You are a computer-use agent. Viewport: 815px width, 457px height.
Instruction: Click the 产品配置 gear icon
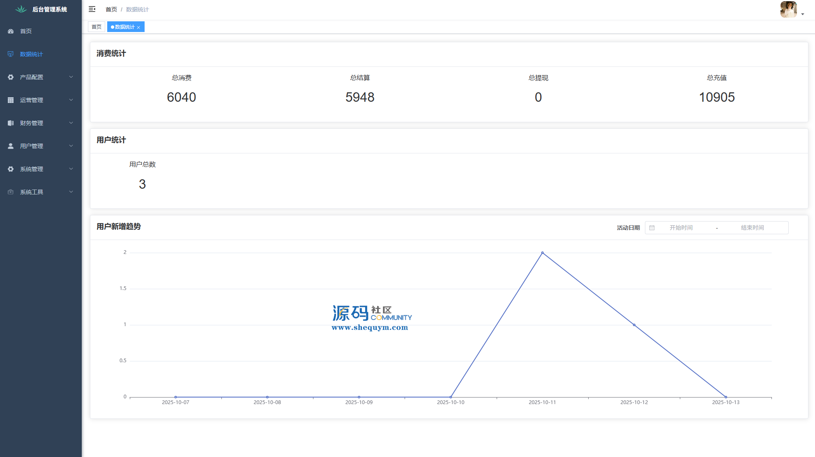click(x=11, y=77)
